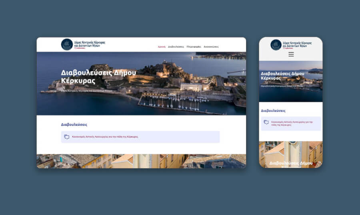Open Ανακοινώσεις in the navigation bar
This screenshot has width=360, height=215.
pos(211,47)
